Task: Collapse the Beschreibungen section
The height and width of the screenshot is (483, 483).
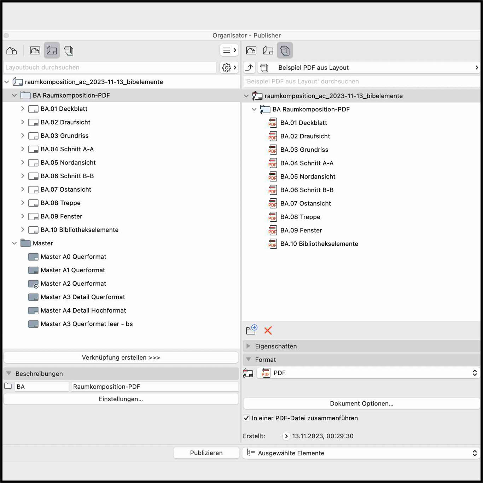Action: coord(9,373)
